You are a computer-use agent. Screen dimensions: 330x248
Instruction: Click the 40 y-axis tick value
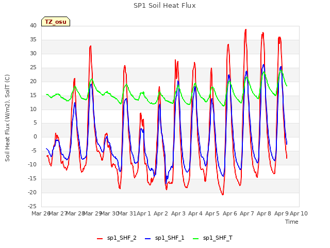[33, 25]
